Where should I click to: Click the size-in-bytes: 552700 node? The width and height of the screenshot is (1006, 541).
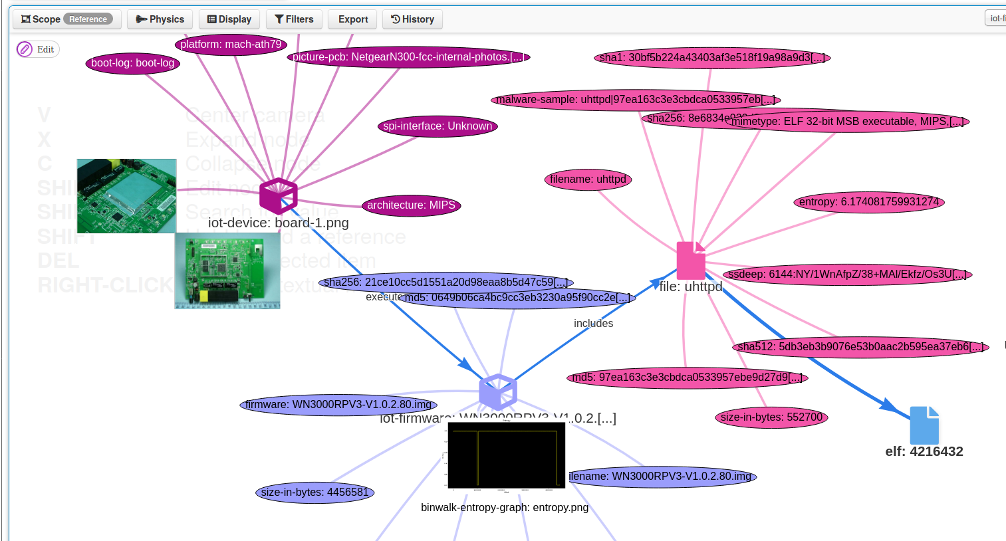(771, 417)
